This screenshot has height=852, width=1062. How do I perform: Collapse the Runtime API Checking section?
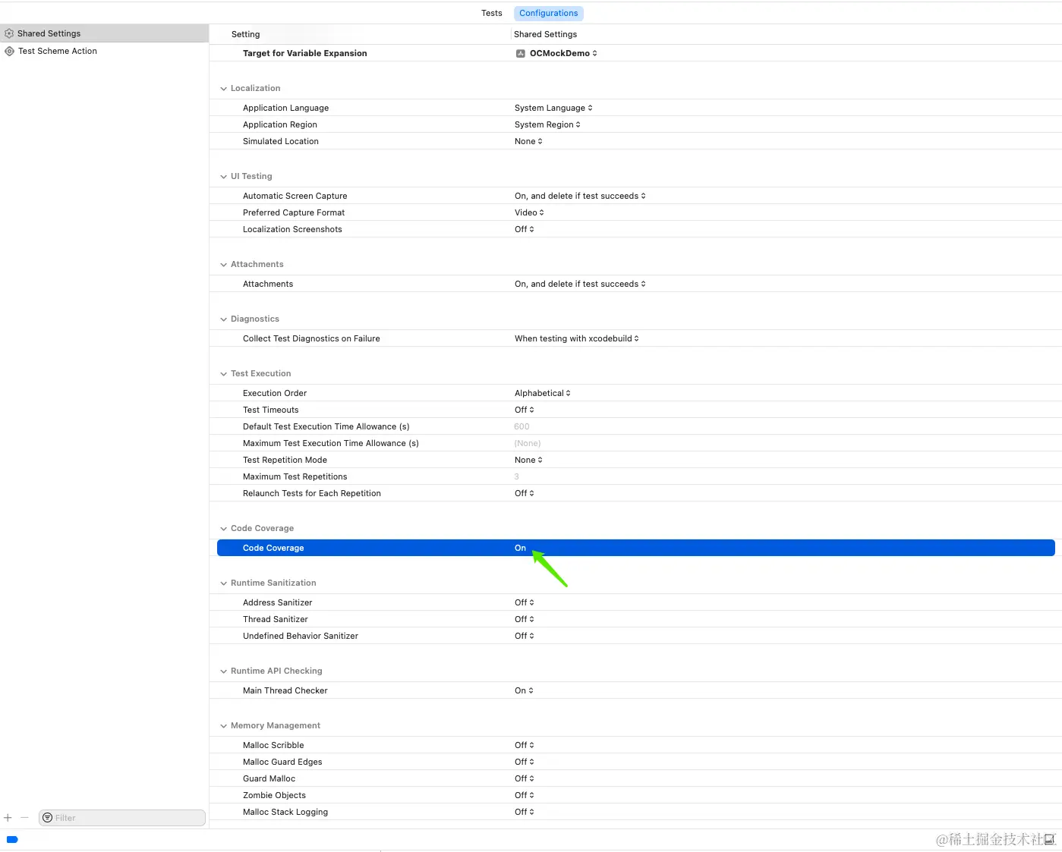point(223,671)
